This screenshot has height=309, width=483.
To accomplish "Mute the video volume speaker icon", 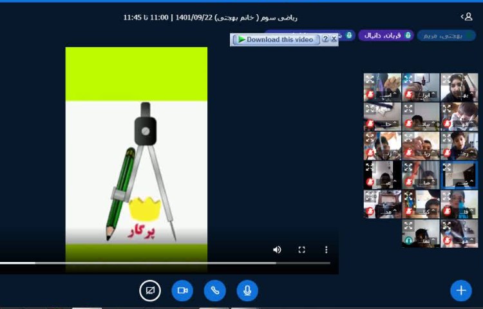I will [277, 250].
